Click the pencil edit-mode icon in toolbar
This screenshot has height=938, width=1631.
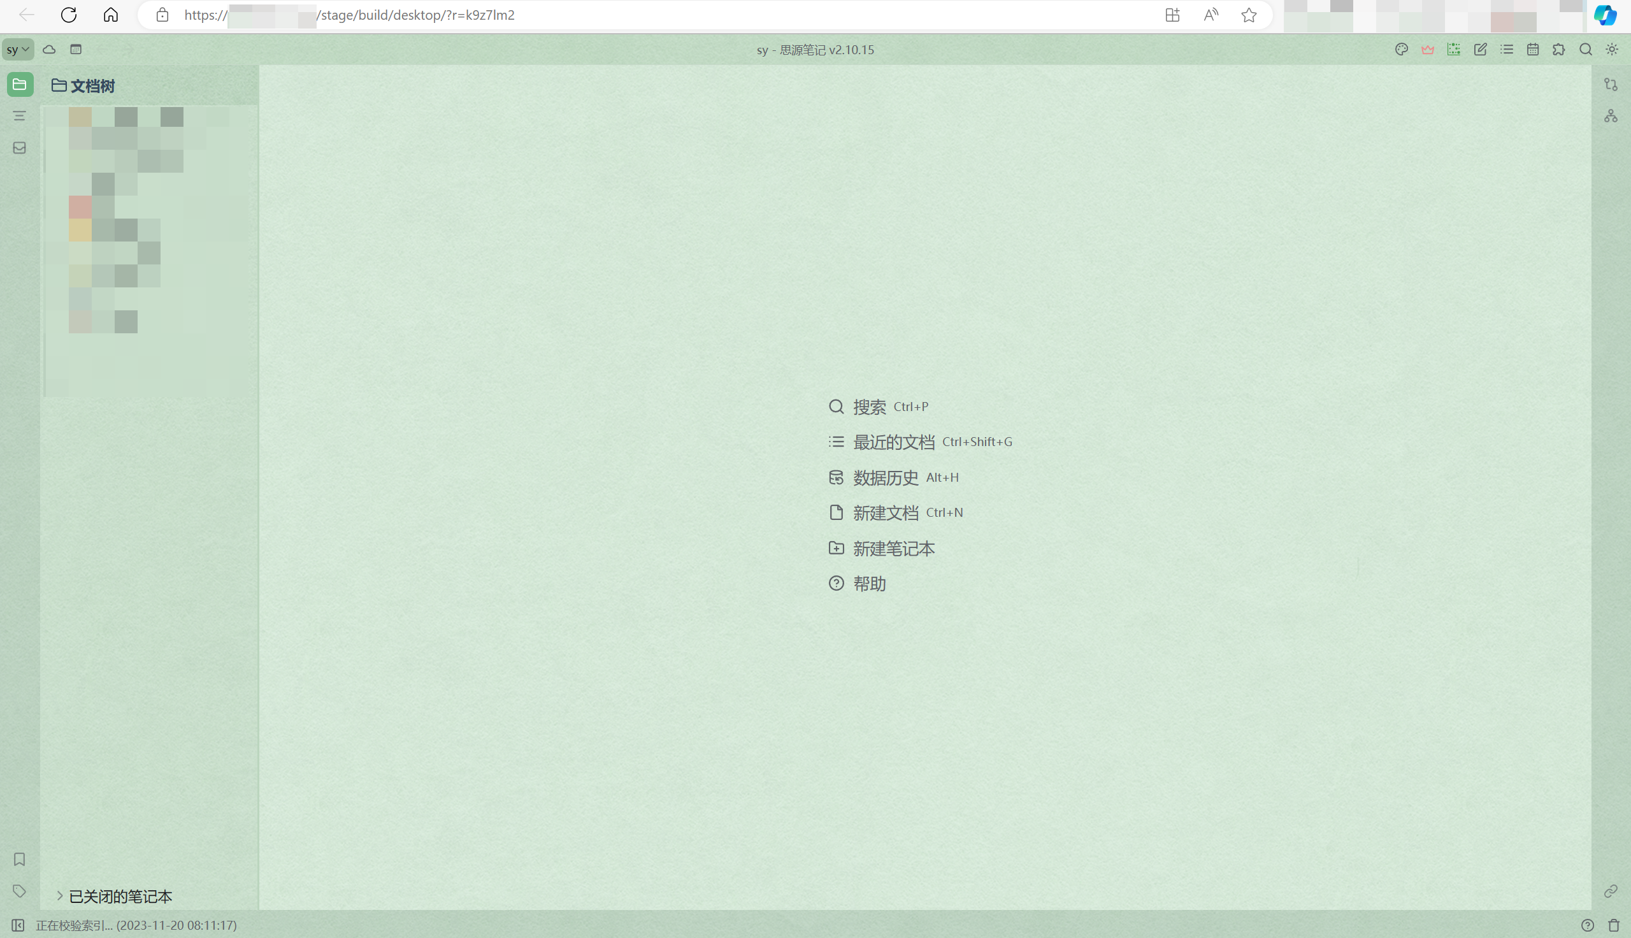pos(1481,50)
